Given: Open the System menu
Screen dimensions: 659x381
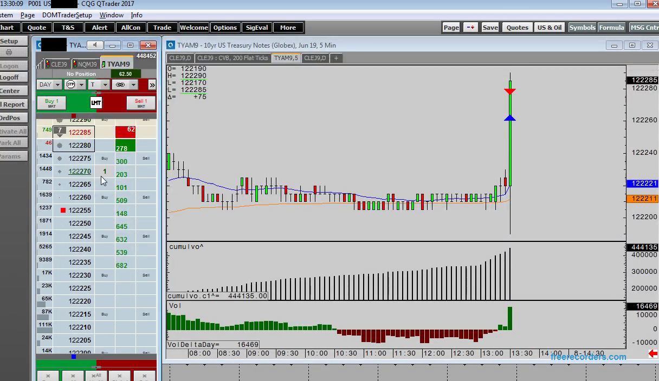Looking at the screenshot, I should (7, 15).
